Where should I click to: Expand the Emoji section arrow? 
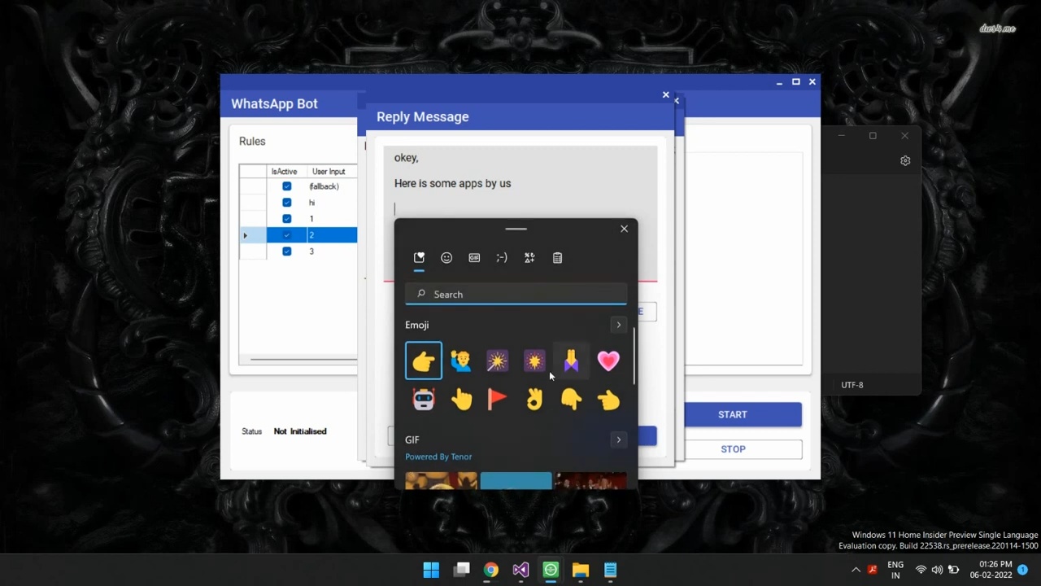(618, 325)
